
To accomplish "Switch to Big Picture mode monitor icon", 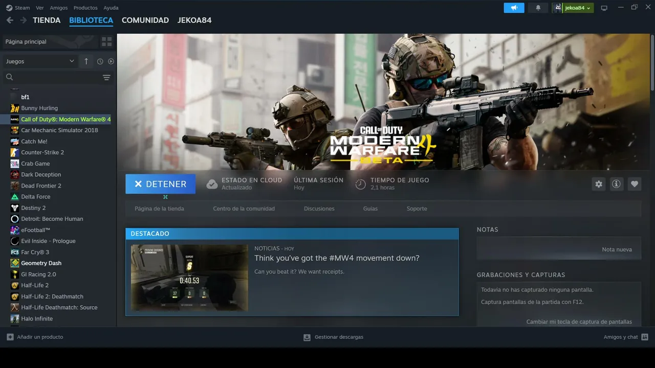I will (x=604, y=8).
